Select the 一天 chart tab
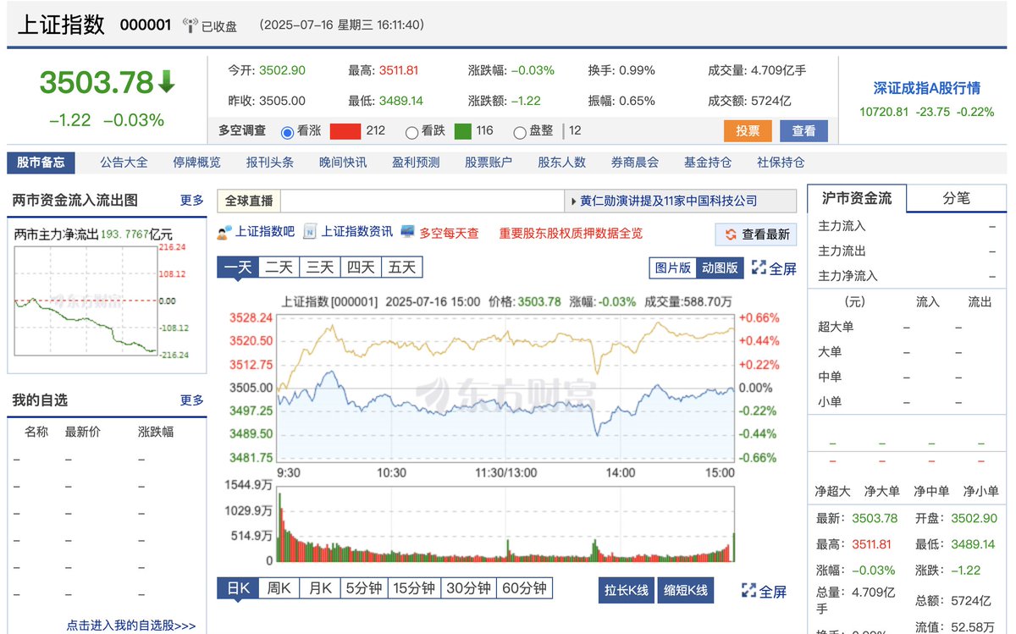Image resolution: width=1016 pixels, height=634 pixels. click(238, 267)
